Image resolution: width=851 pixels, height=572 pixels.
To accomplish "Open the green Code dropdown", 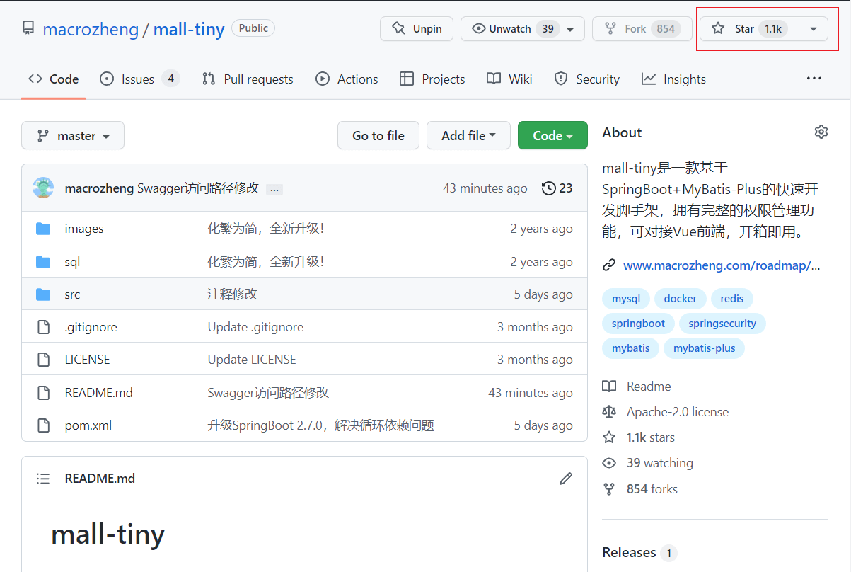I will pyautogui.click(x=552, y=135).
